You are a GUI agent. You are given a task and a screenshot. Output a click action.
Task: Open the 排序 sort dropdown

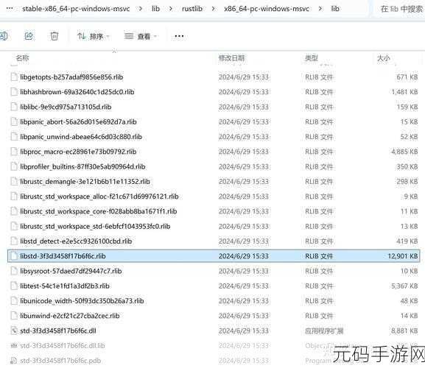[x=94, y=36]
